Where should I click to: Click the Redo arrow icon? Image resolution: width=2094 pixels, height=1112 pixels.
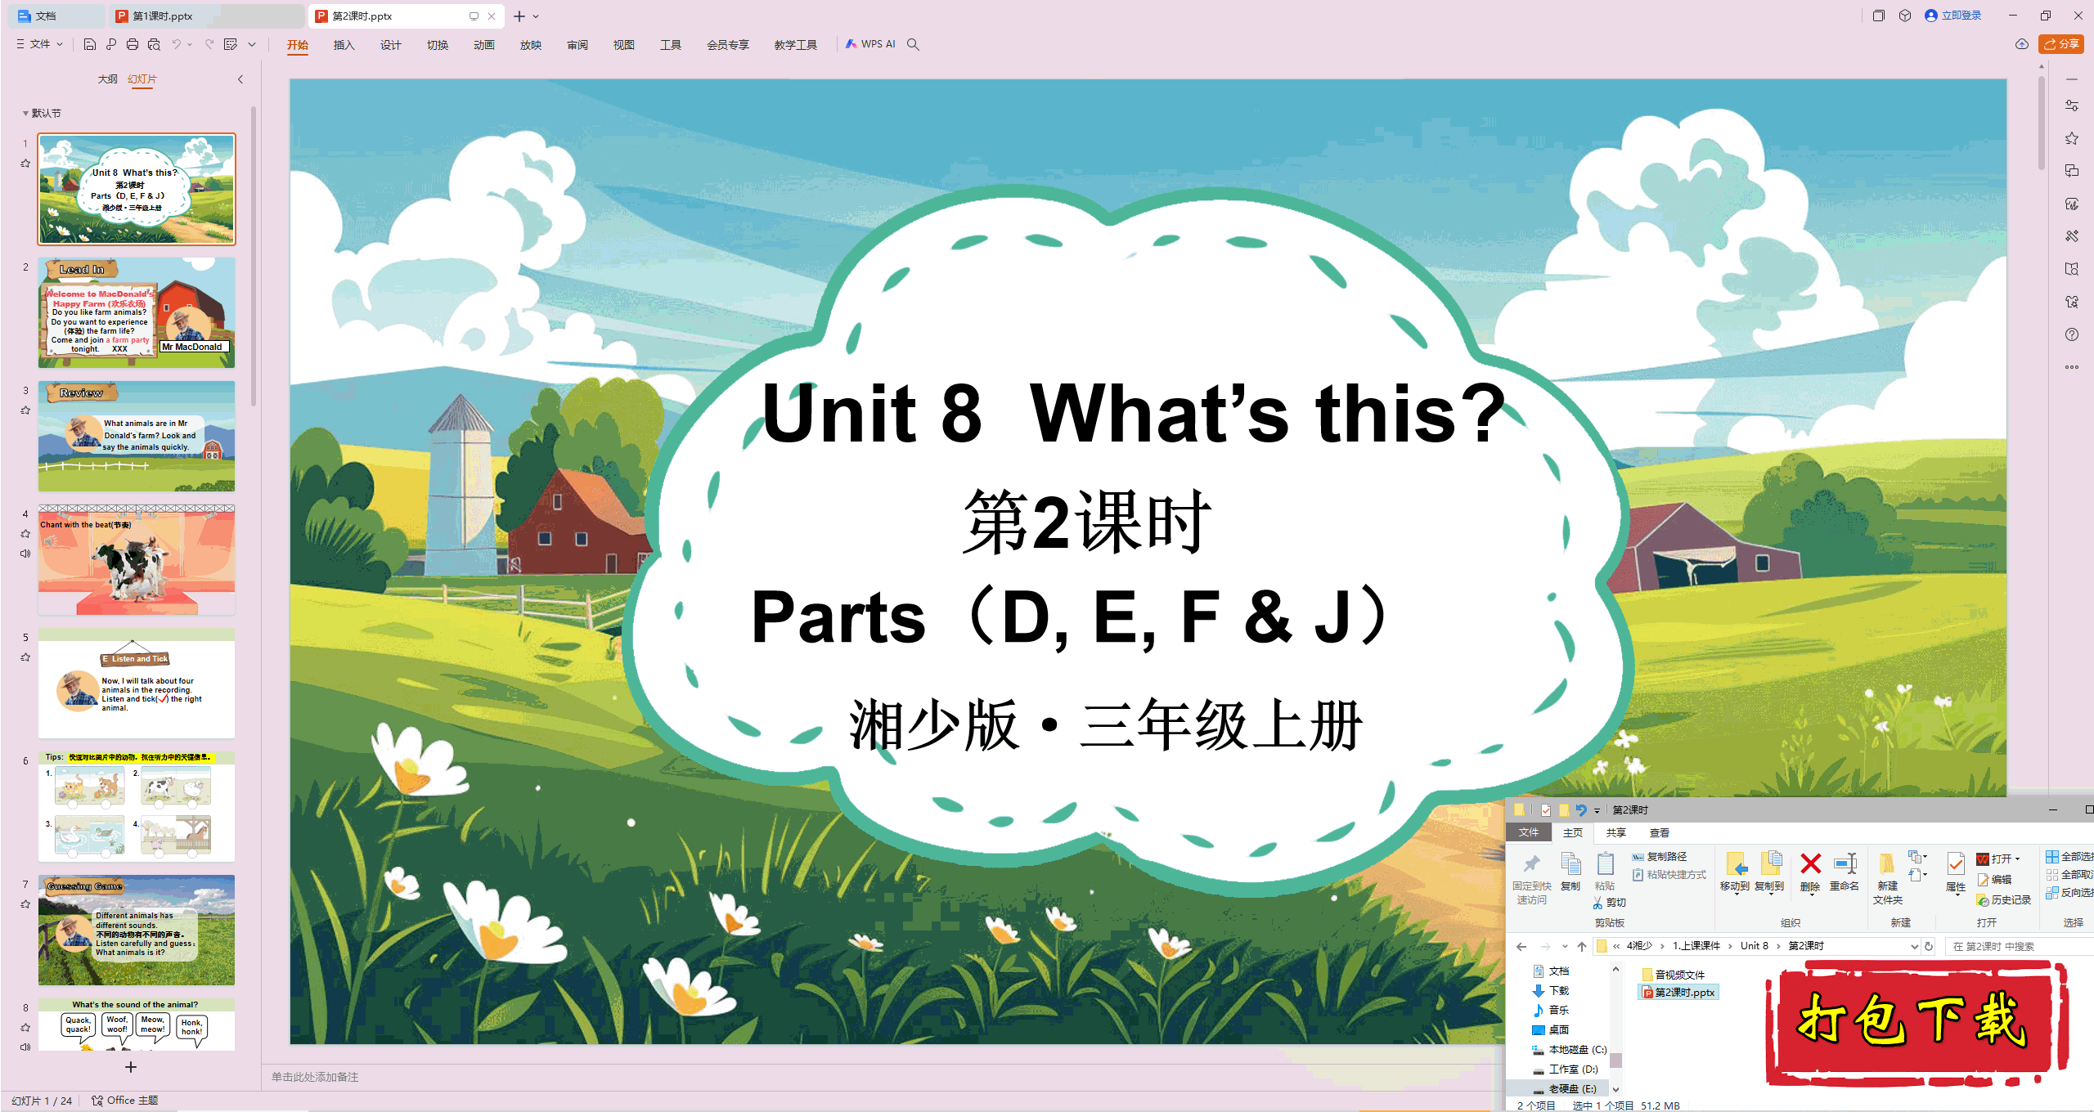point(209,44)
